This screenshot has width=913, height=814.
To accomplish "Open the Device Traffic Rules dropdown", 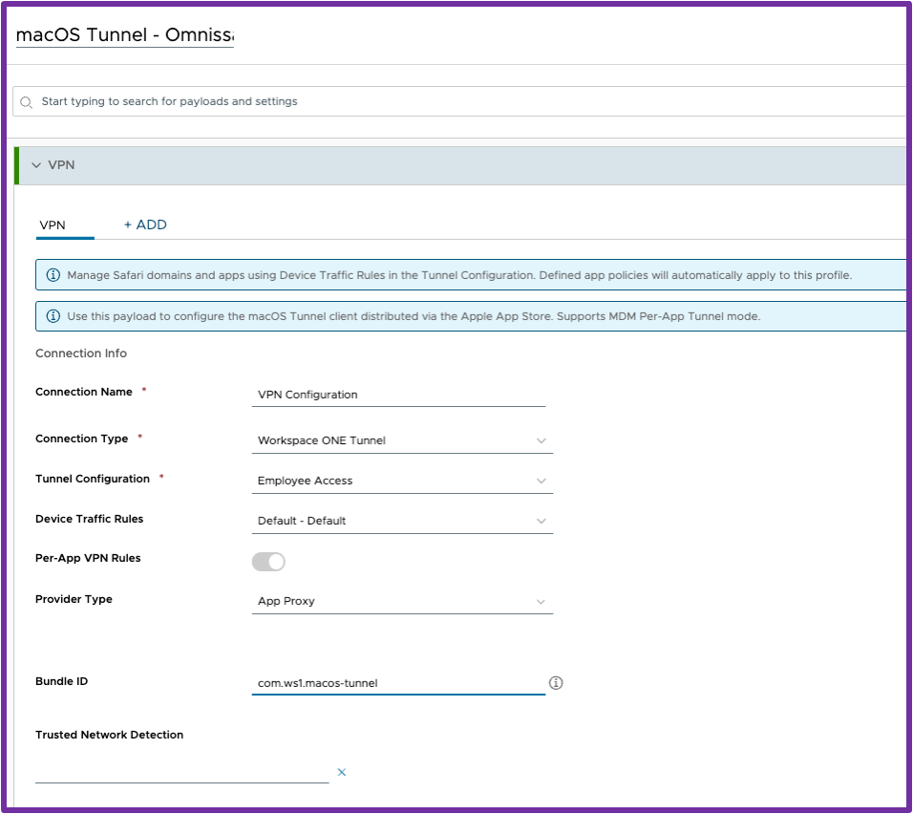I will click(541, 521).
